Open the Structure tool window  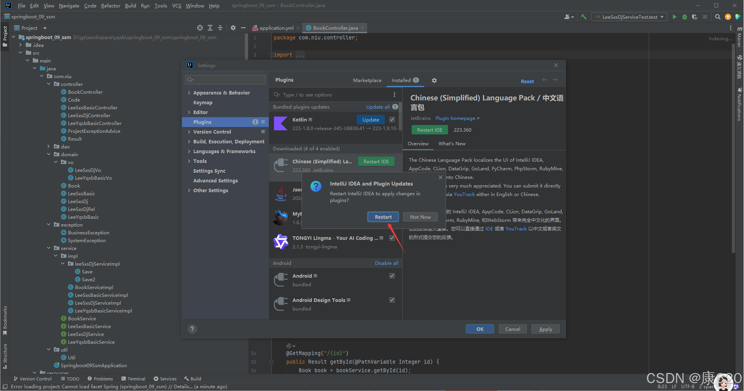tap(5, 356)
